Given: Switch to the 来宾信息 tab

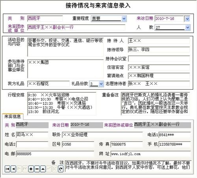Looking at the screenshot, I should [13, 116].
